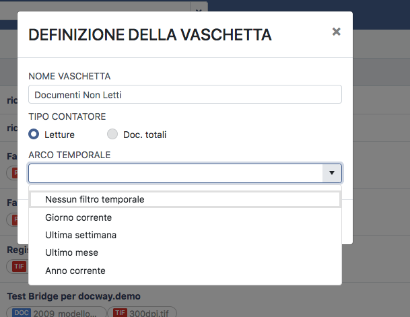Close the Definizione della Vaschetta dialog
Image resolution: width=410 pixels, height=317 pixels.
click(x=337, y=32)
